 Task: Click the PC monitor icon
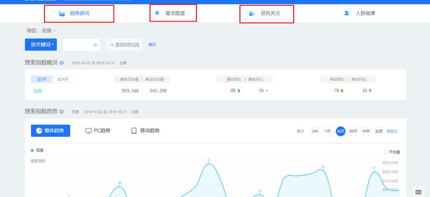[x=88, y=131]
